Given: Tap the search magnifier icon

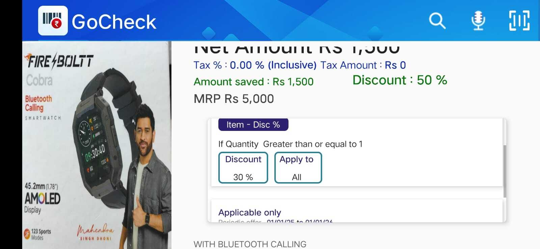Looking at the screenshot, I should click(x=437, y=21).
